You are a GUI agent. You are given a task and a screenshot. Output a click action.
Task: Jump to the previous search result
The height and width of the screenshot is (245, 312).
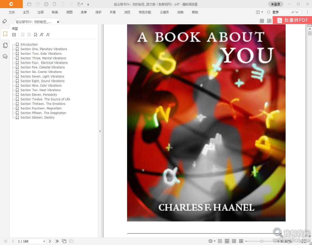coord(293,12)
